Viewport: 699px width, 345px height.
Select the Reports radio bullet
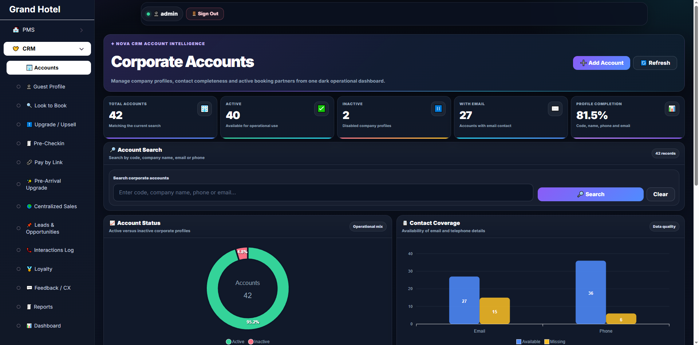(19, 307)
